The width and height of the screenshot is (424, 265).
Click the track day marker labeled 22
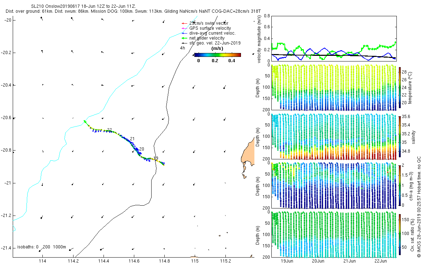pos(110,130)
